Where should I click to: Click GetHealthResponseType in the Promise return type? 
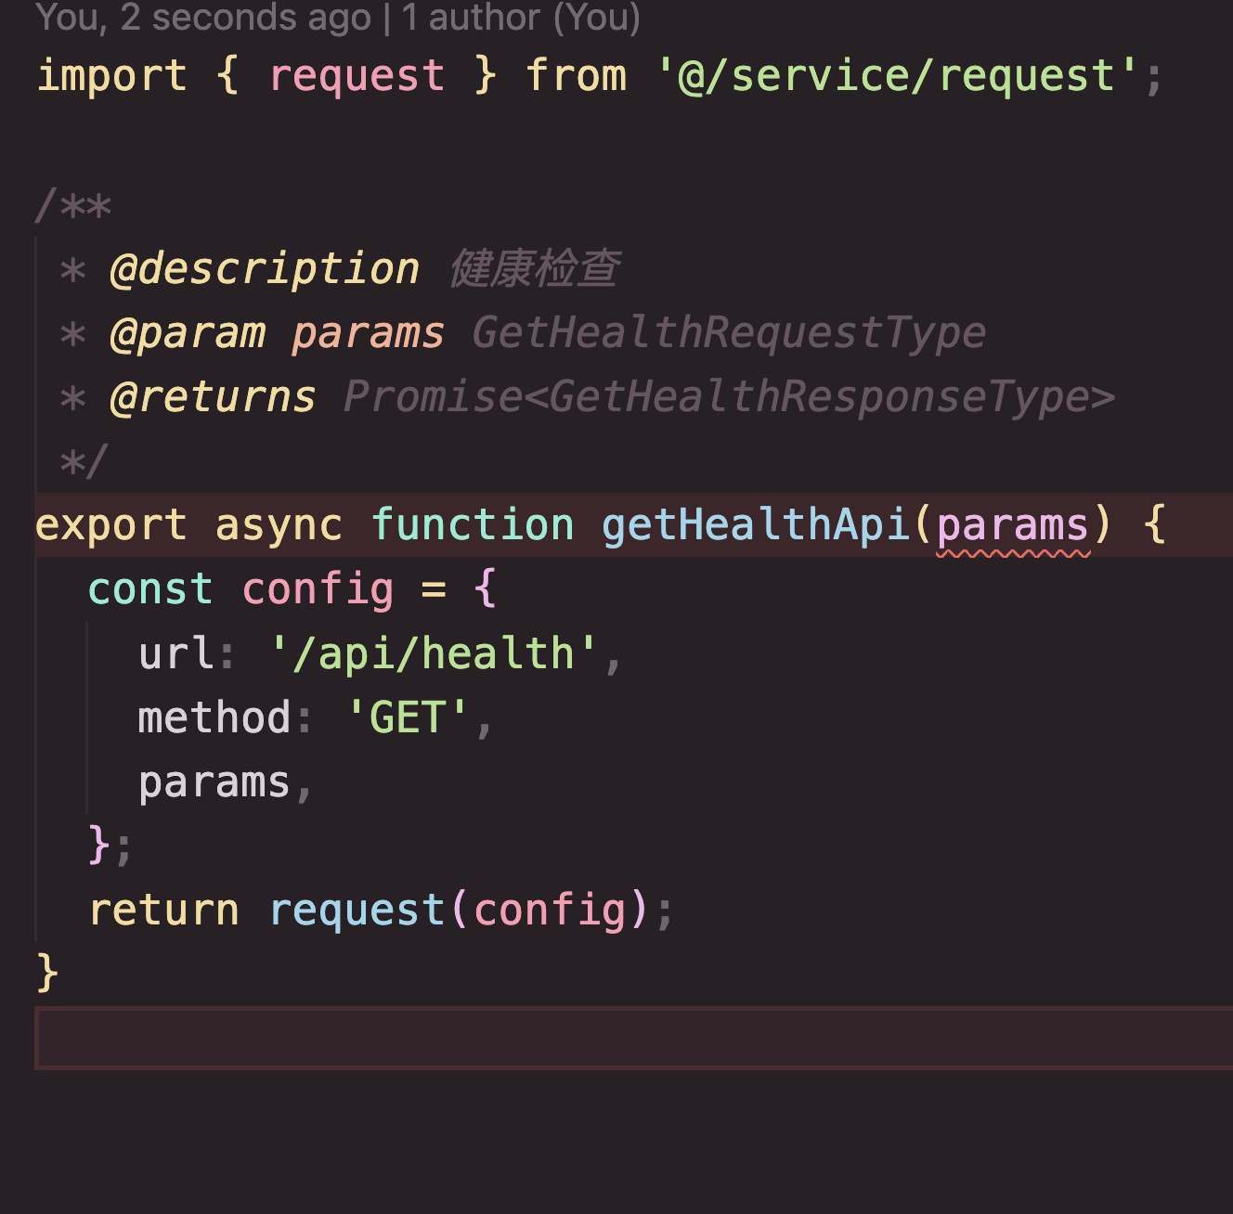click(x=819, y=397)
